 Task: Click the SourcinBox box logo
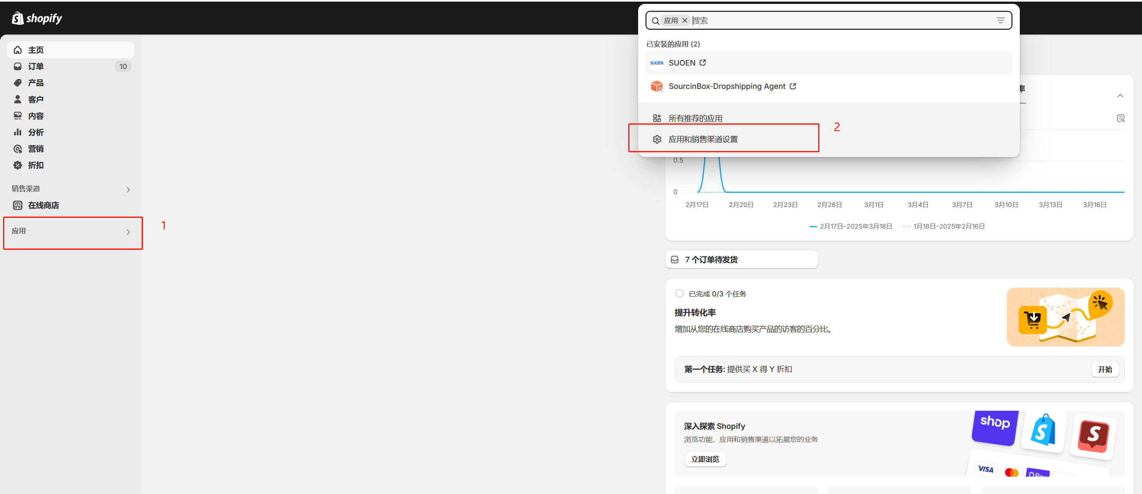(x=657, y=86)
